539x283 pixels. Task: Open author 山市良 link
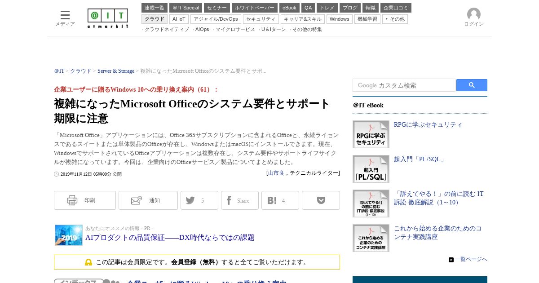coord(276,173)
